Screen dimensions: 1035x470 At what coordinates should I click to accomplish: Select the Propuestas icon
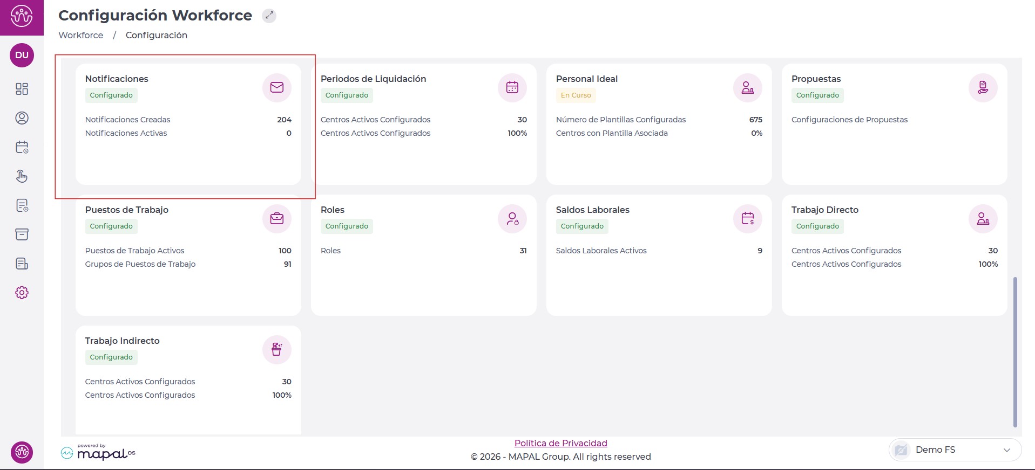(x=983, y=87)
